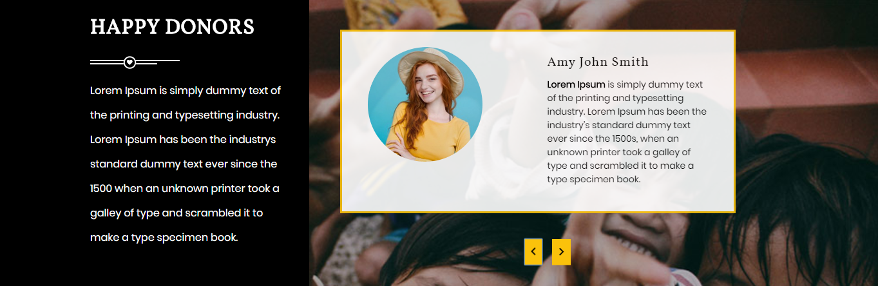878x286 pixels.
Task: Click "the printing and typesetting industry." left line
Action: pos(185,115)
